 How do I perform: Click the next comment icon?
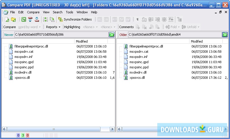(x=158, y=27)
